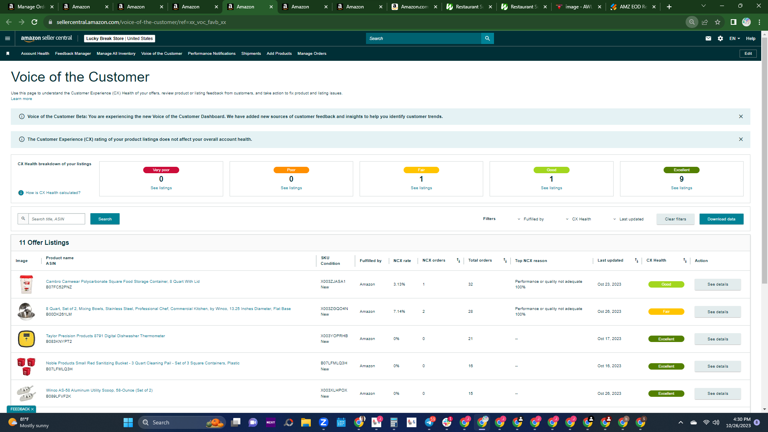Open Manage All Inventory navigation item
Viewport: 768px width, 432px height.
coord(116,54)
